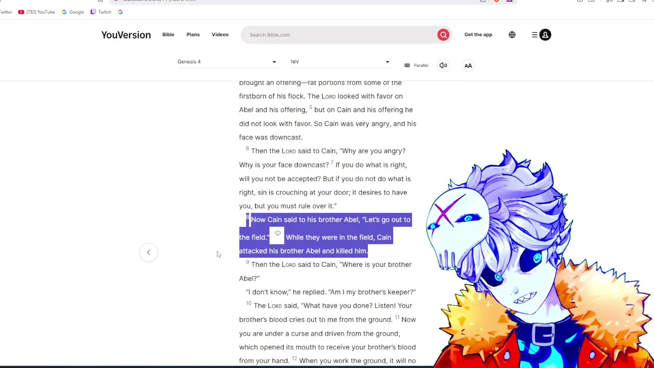Go to previous chapter arrow
This screenshot has width=654, height=368.
pos(149,252)
